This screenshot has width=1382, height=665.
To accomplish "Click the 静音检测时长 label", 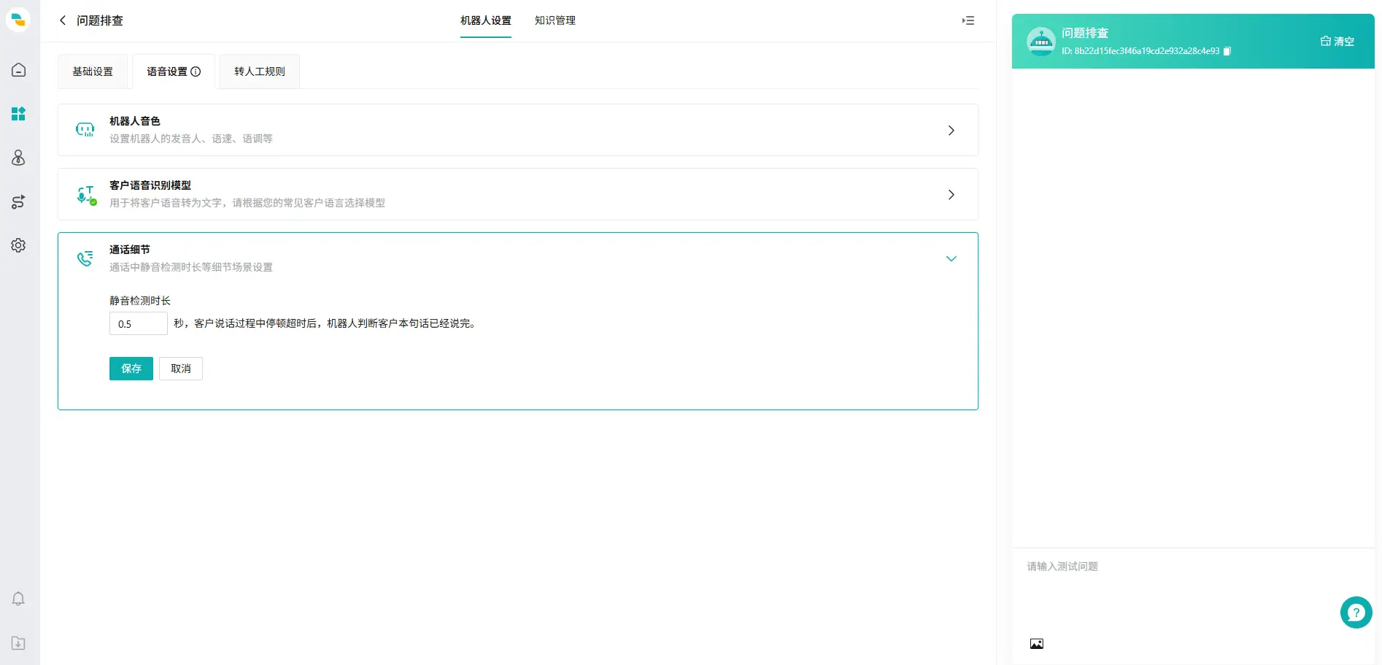I will [x=140, y=301].
